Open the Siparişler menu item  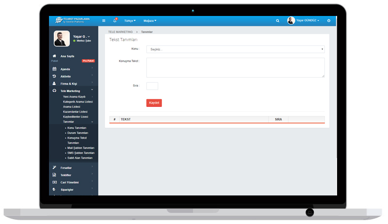(x=67, y=190)
